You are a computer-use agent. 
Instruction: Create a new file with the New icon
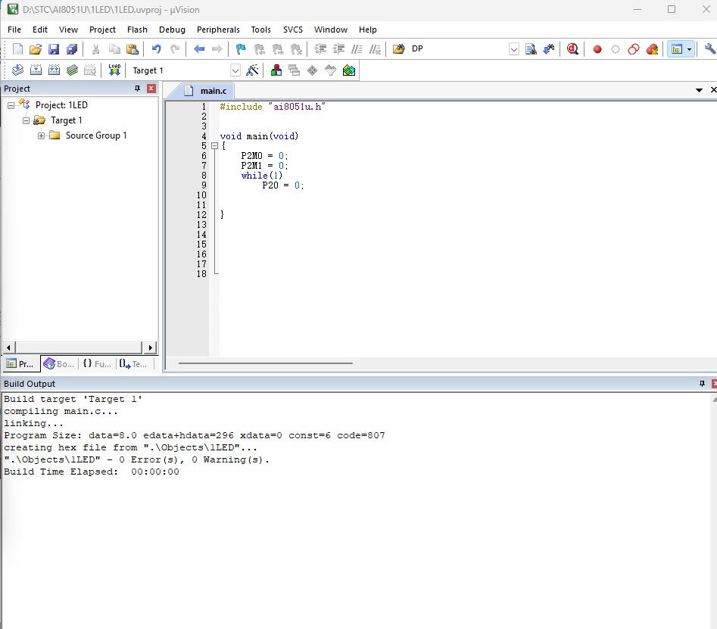pyautogui.click(x=17, y=49)
